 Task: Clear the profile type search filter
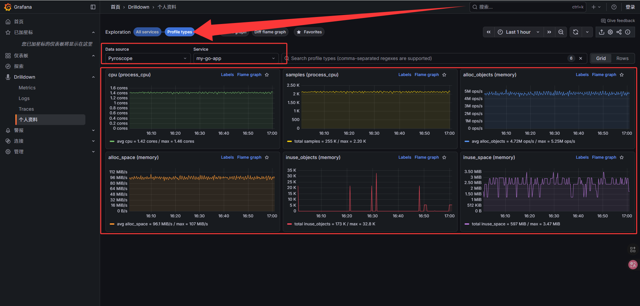[581, 58]
